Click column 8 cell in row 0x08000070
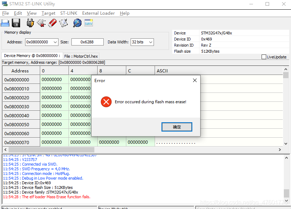The height and width of the screenshot is (209, 291). [x=112, y=142]
